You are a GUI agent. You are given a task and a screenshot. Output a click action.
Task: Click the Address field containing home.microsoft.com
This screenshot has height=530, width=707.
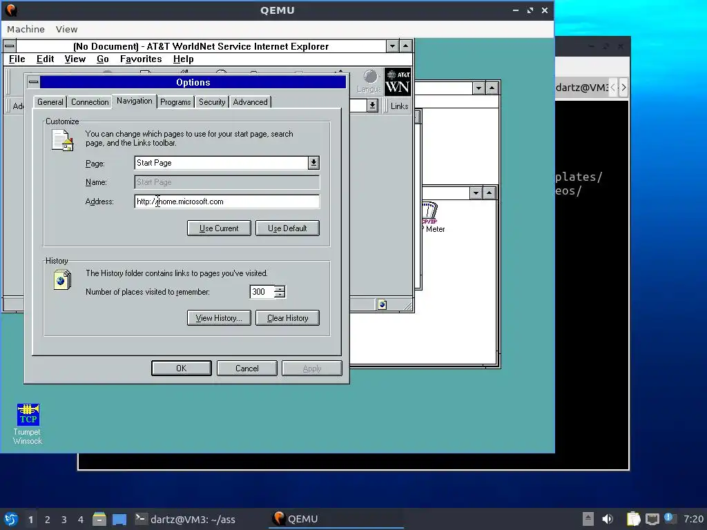226,202
